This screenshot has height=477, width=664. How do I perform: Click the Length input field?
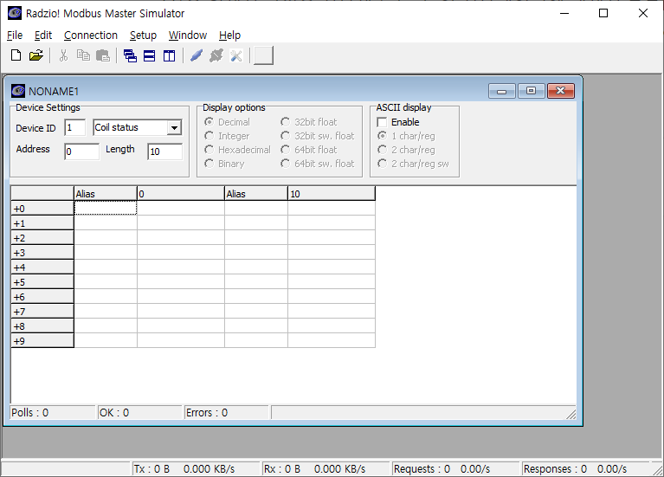[165, 151]
